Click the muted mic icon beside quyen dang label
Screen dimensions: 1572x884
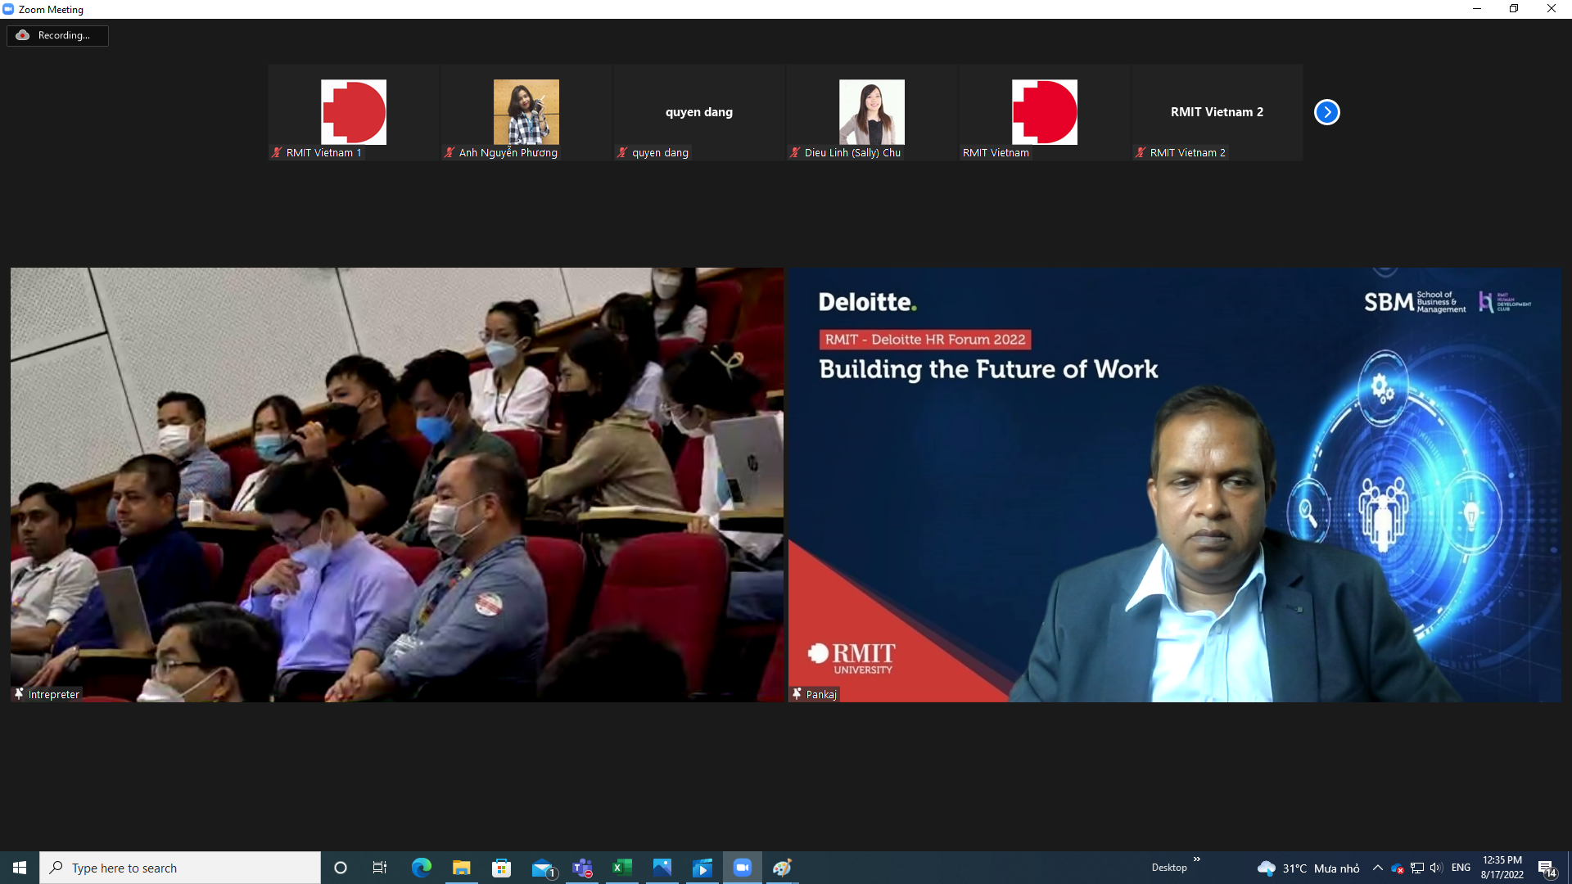[x=622, y=152]
